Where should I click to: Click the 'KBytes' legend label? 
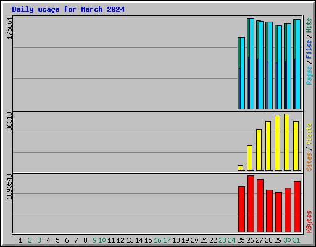tap(309, 222)
